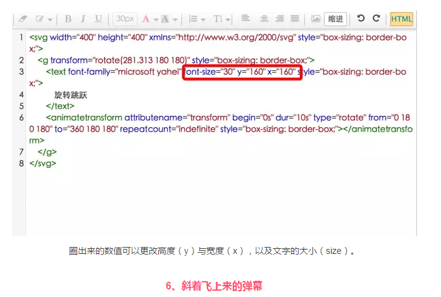This screenshot has height=297, width=441.
Task: Toggle HTML source mode button
Action: (x=401, y=19)
